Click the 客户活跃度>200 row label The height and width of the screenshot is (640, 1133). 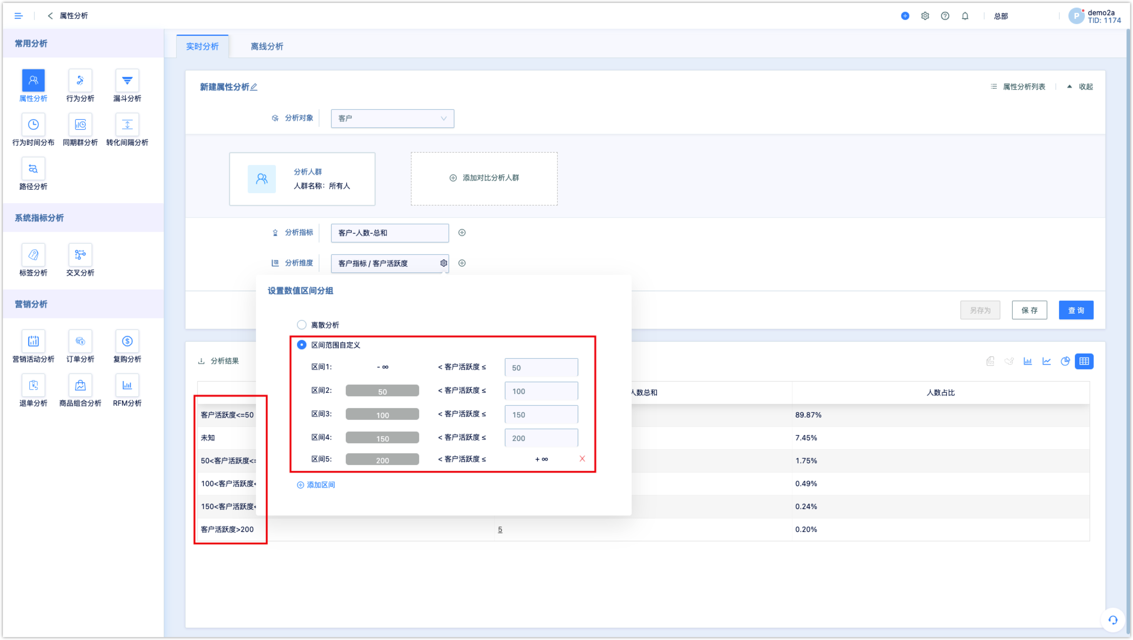tap(227, 529)
